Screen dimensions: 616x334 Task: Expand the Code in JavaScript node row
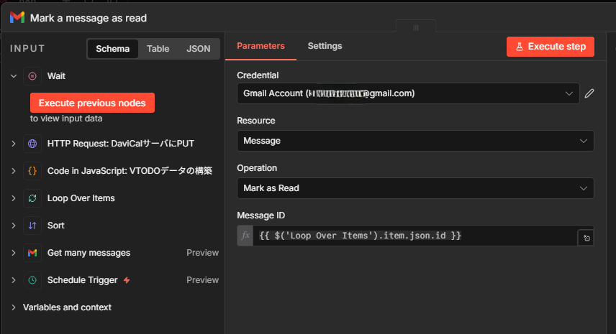click(14, 171)
